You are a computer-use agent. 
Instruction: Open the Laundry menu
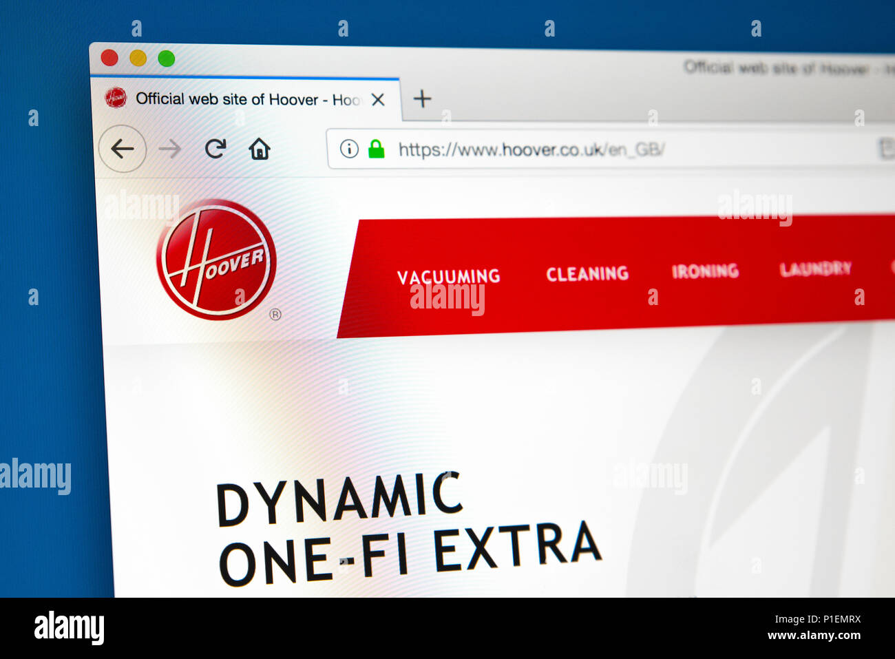815,269
